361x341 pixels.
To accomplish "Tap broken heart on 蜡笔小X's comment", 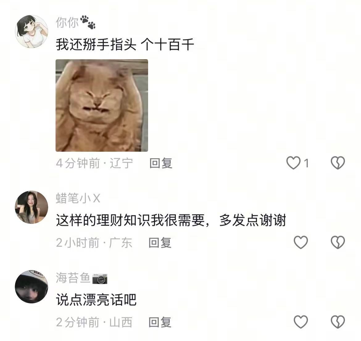I will click(x=338, y=242).
